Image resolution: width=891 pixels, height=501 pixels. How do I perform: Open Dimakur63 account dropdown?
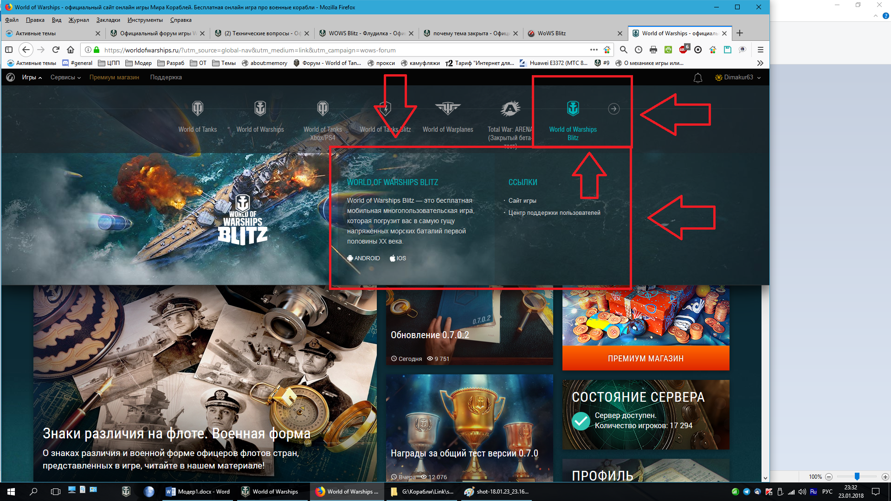pos(738,77)
